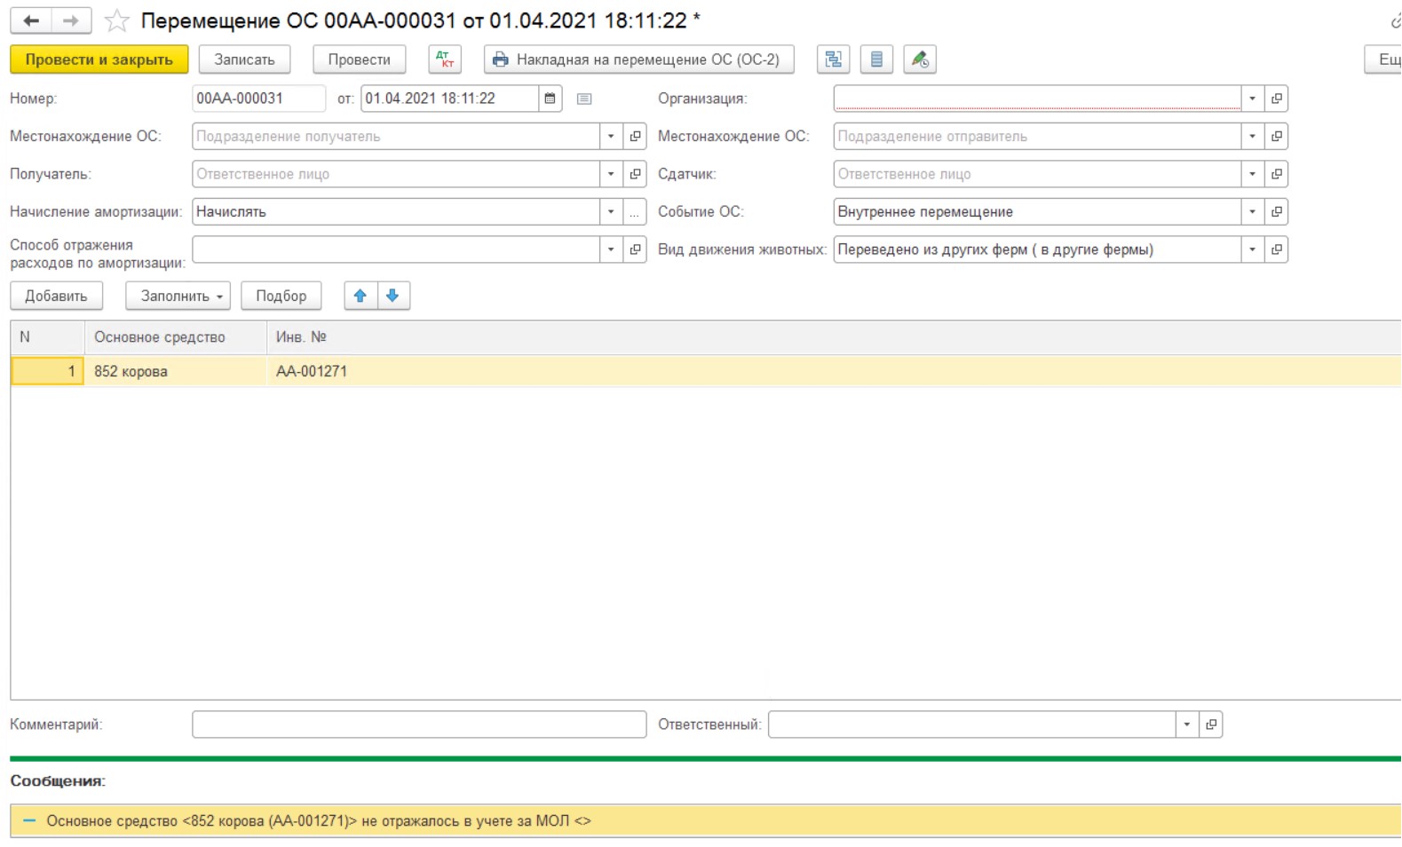This screenshot has width=1402, height=847.
Task: Move table row up with blue arrow
Action: 360,296
